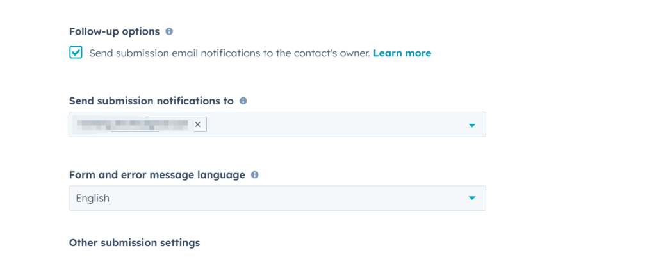Click info icon next to Form and error message language
Viewport: 656px width, 257px height.
click(255, 175)
